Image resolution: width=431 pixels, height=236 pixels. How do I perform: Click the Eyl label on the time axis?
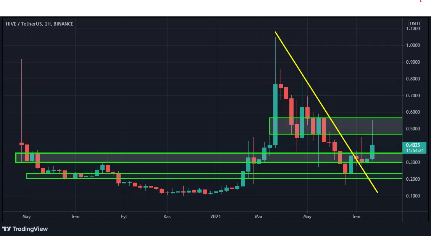point(124,217)
